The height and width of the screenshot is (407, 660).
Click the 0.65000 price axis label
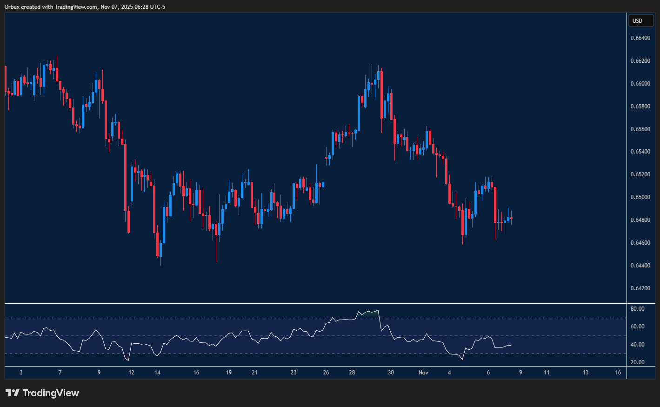tap(640, 197)
